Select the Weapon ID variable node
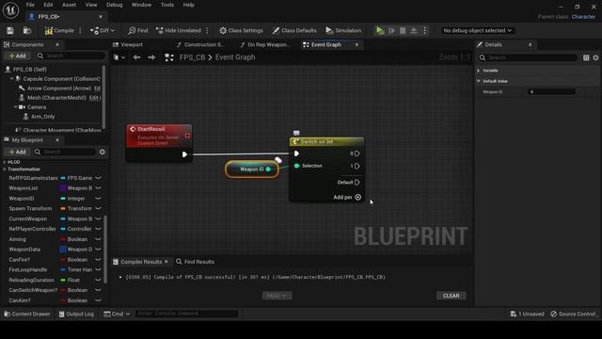 252,169
